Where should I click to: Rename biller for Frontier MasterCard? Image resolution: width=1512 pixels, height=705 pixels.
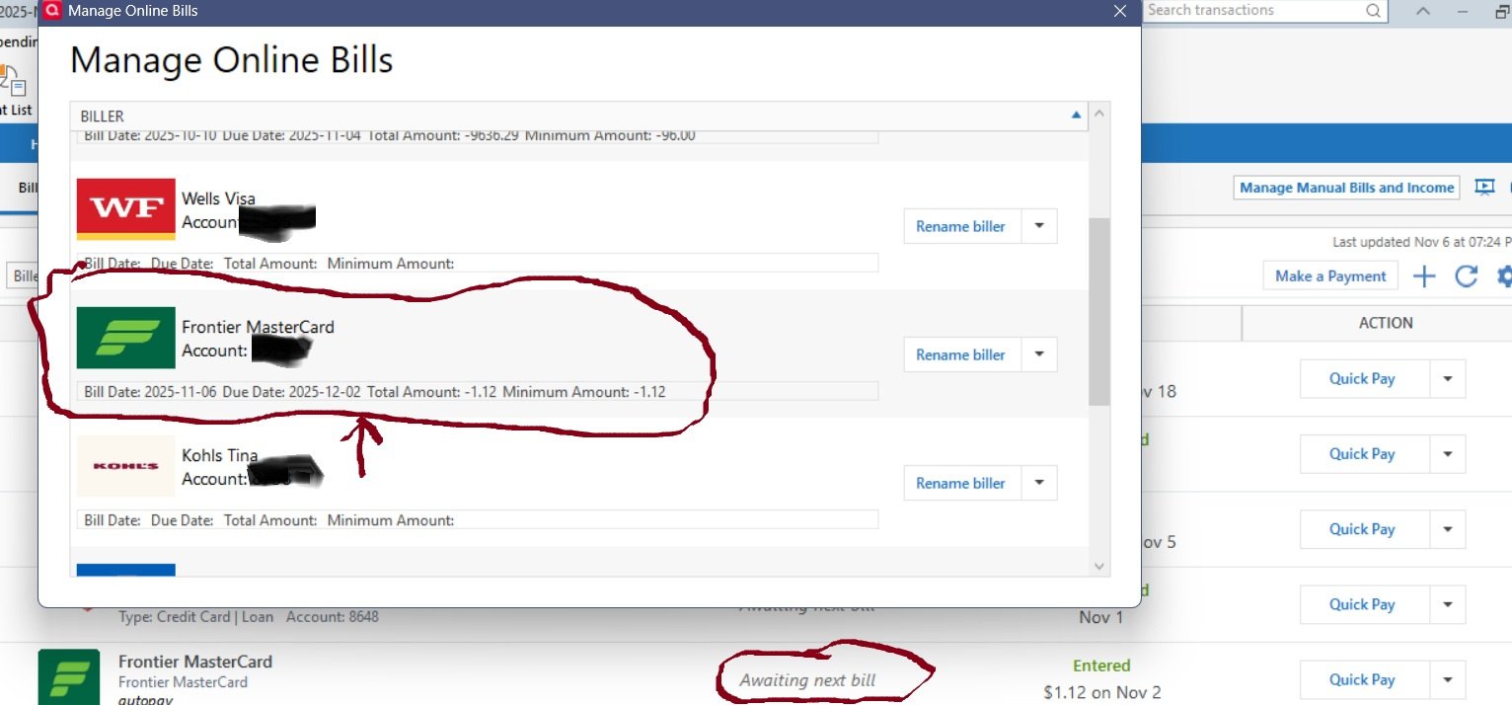click(960, 354)
